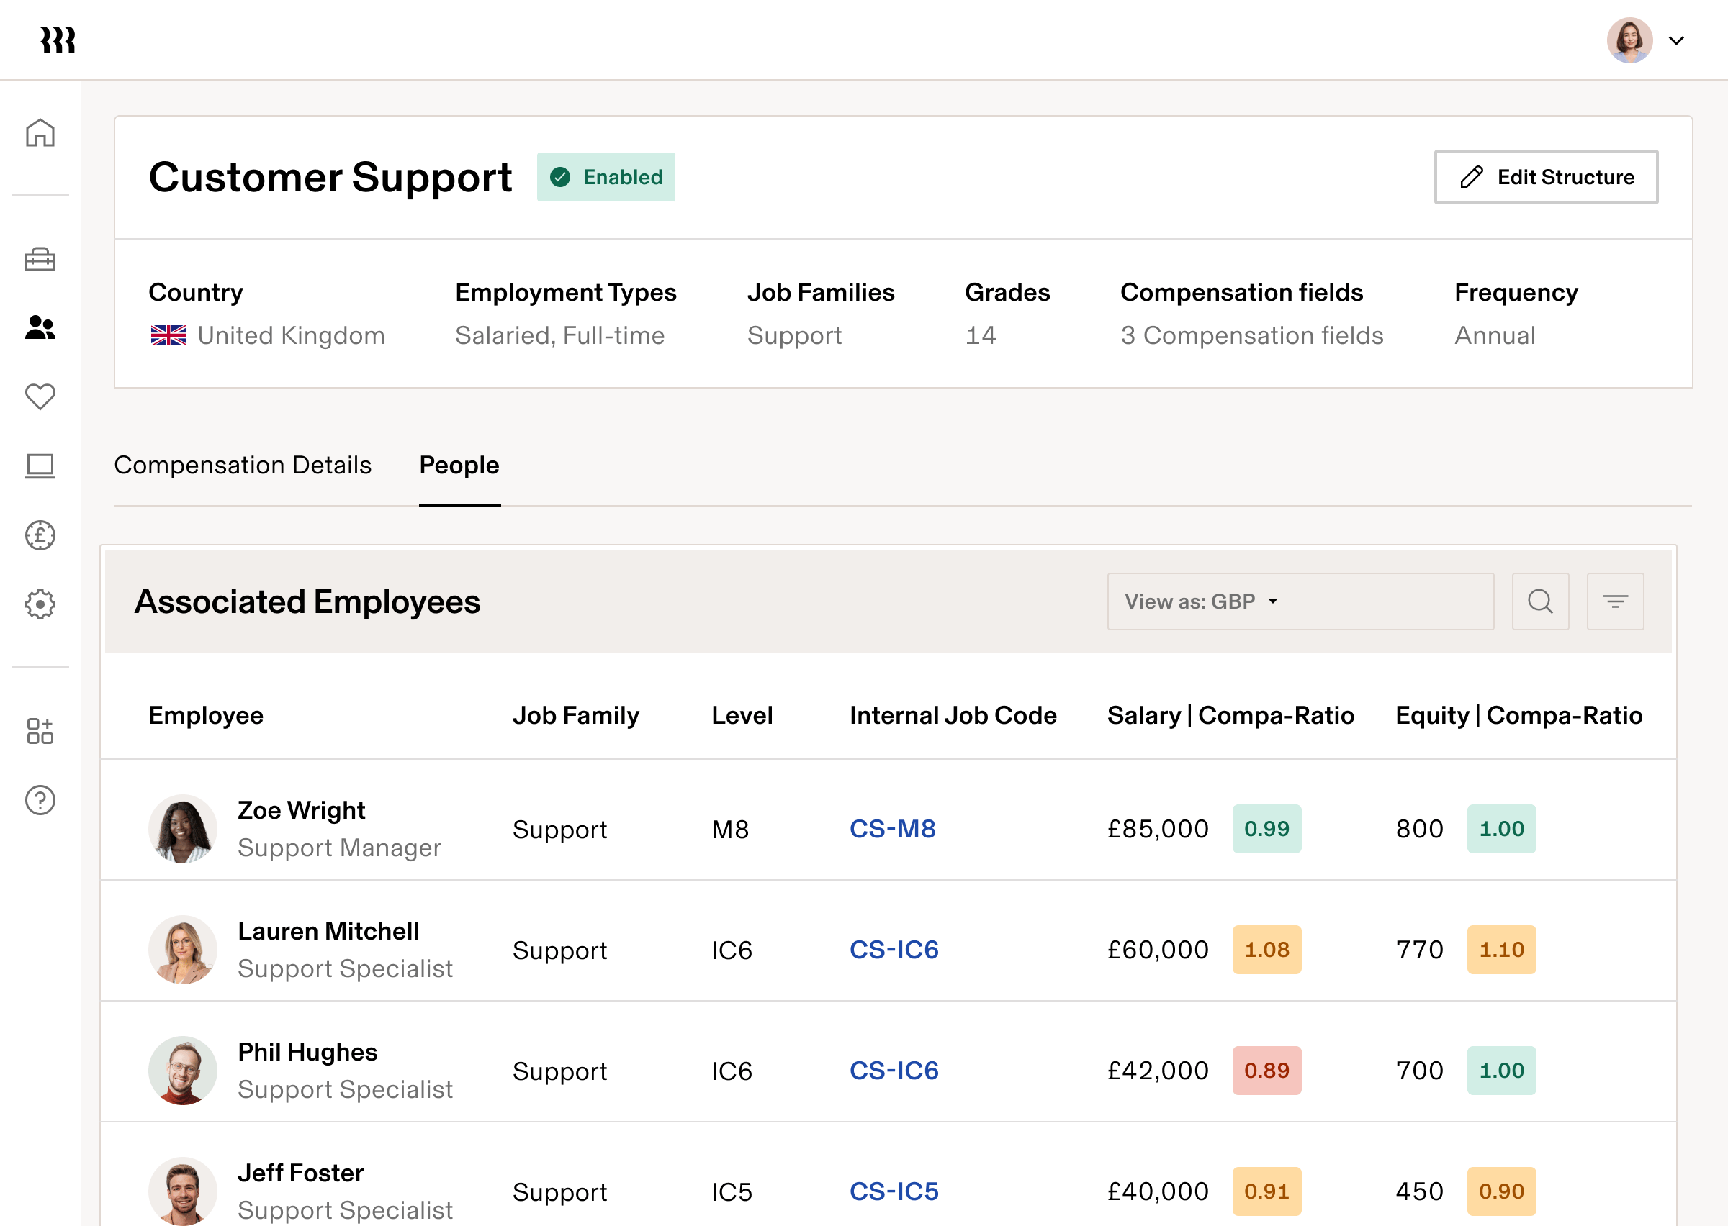This screenshot has width=1728, height=1226.
Task: Select the People tab
Action: (459, 465)
